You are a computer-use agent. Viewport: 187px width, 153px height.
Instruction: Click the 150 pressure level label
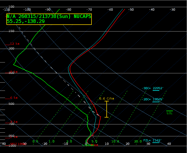[11, 31]
